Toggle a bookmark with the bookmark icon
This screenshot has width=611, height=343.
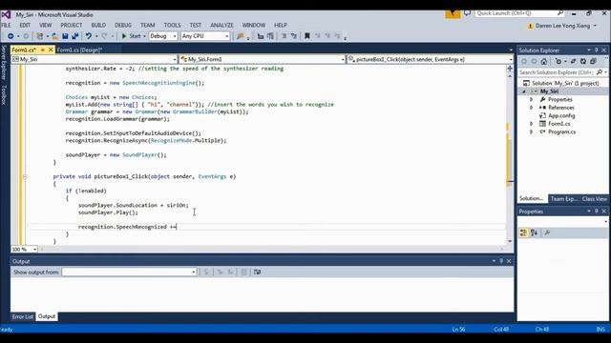click(x=307, y=36)
